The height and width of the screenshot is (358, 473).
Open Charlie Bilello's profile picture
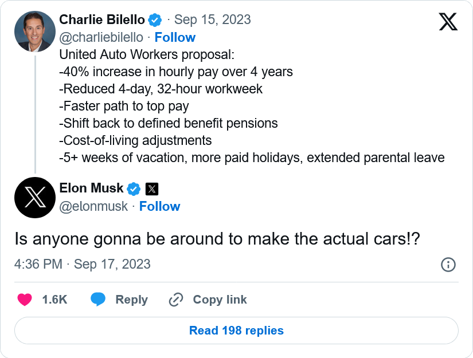[x=35, y=32]
